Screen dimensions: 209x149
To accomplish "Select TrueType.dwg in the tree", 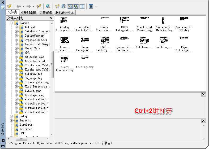I will (34, 95).
